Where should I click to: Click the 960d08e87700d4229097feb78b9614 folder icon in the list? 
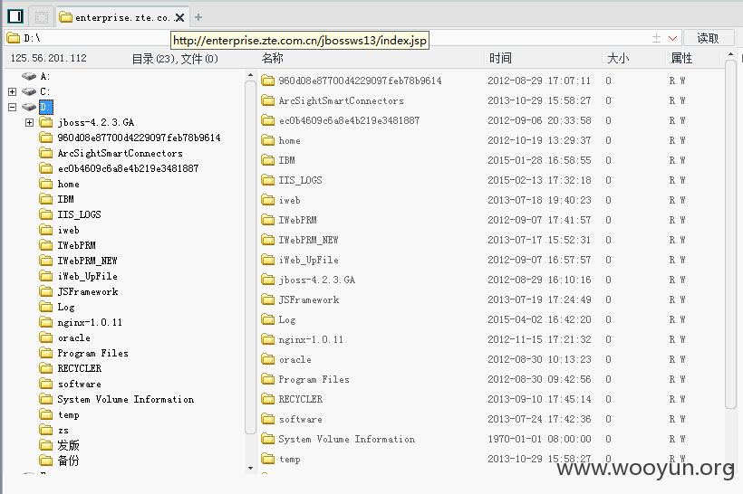[x=267, y=81]
